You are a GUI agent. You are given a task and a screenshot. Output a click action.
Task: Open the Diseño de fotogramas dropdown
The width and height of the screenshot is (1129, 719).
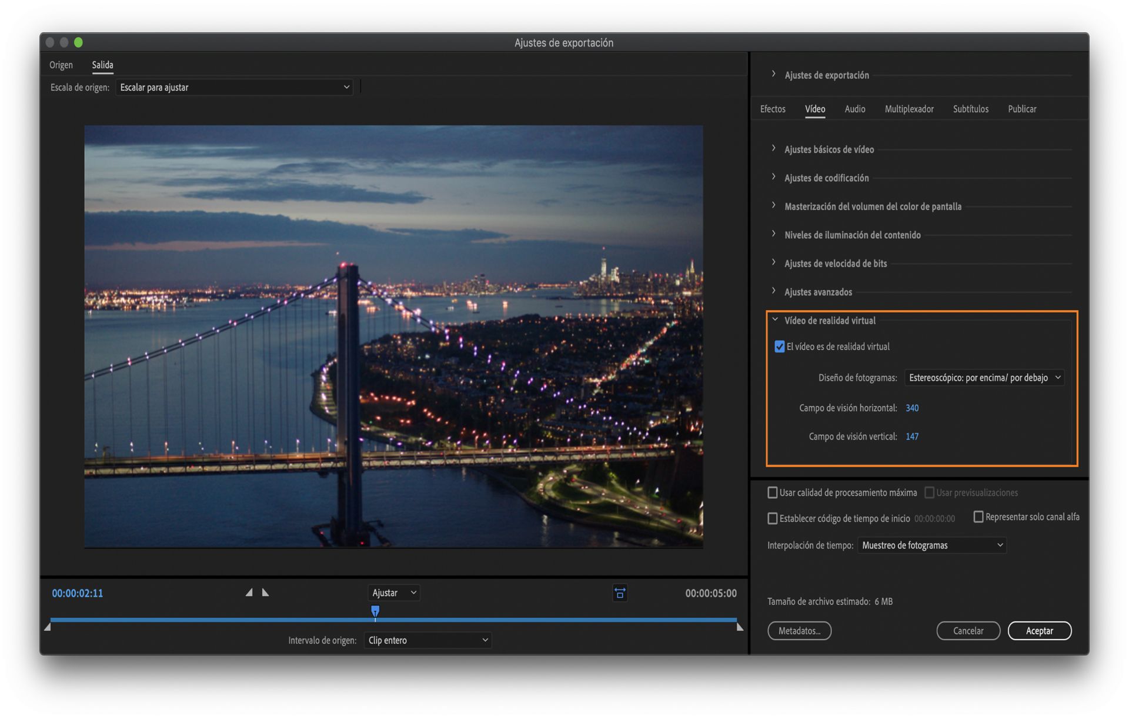coord(984,378)
